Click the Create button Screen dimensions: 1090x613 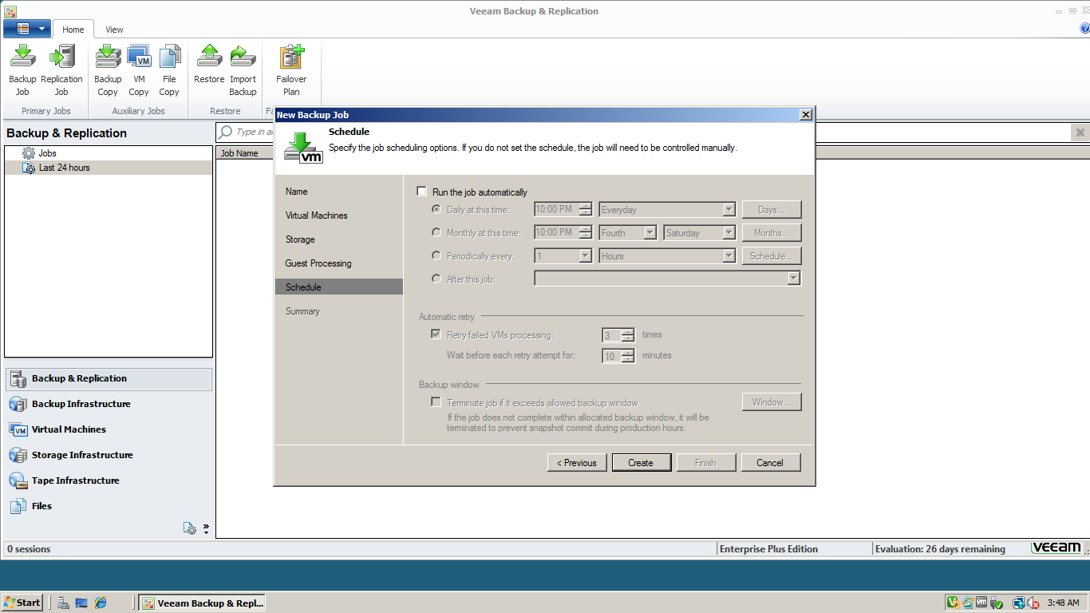coord(641,462)
